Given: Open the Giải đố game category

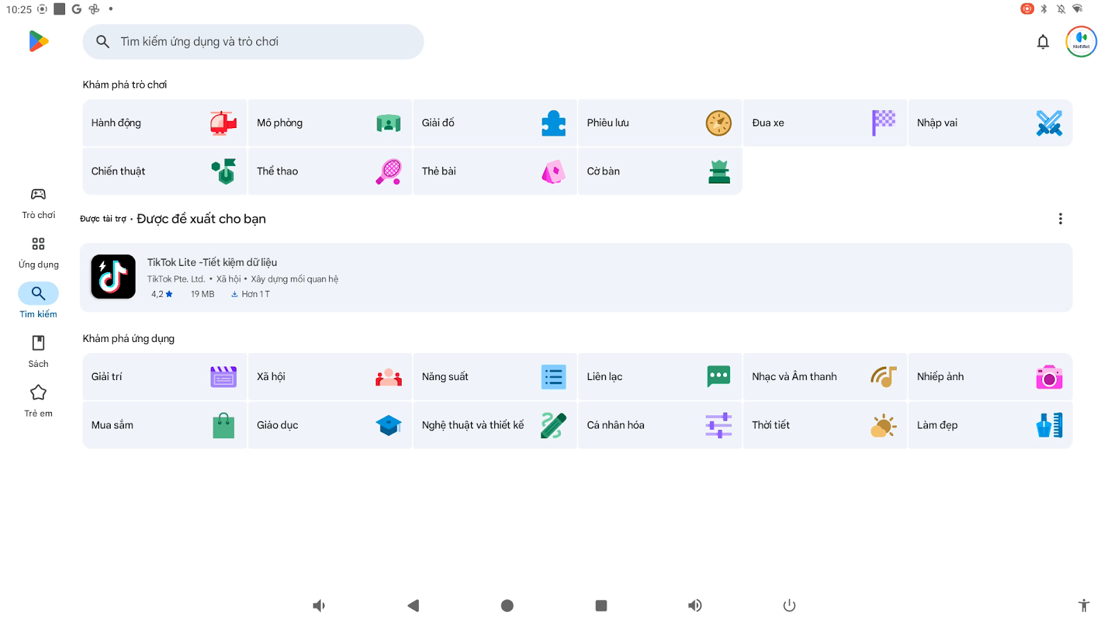Looking at the screenshot, I should coord(494,123).
